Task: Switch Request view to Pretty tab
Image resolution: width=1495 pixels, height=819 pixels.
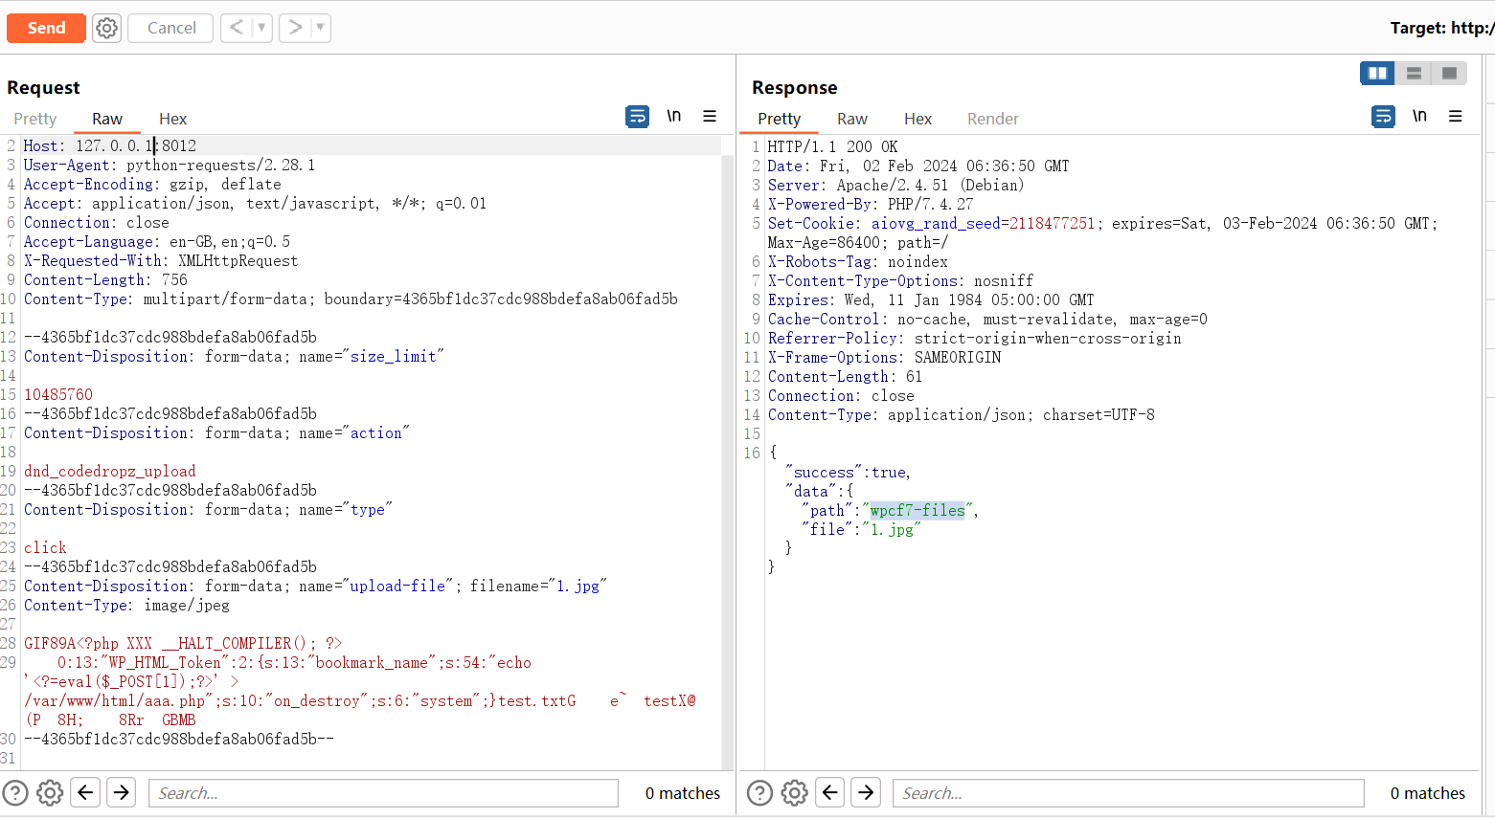Action: (x=35, y=119)
